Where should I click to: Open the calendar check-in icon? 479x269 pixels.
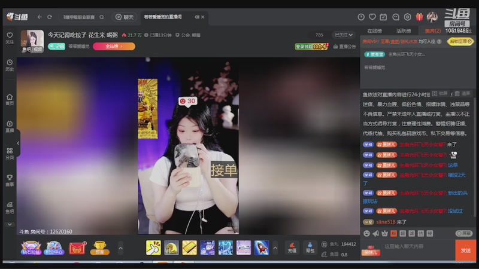(x=383, y=17)
